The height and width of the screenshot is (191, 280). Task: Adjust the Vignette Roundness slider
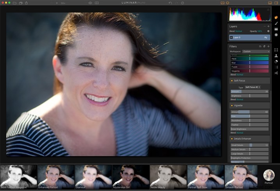(x=250, y=121)
